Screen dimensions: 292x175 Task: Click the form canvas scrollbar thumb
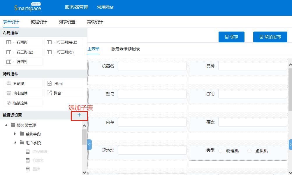[290, 90]
